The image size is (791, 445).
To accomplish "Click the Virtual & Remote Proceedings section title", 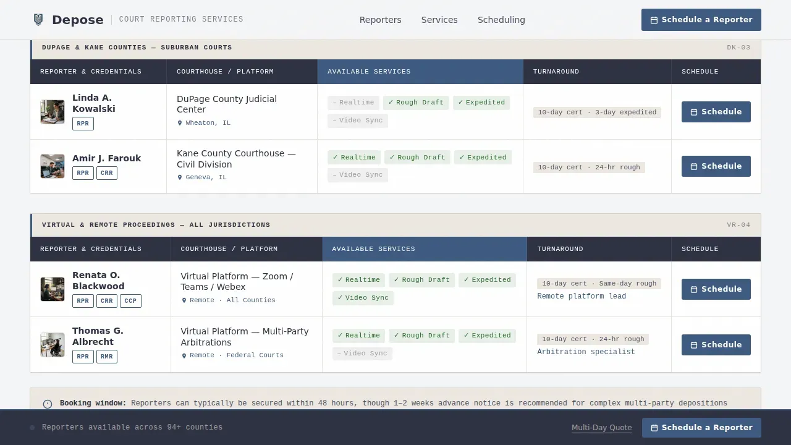I will (x=156, y=225).
